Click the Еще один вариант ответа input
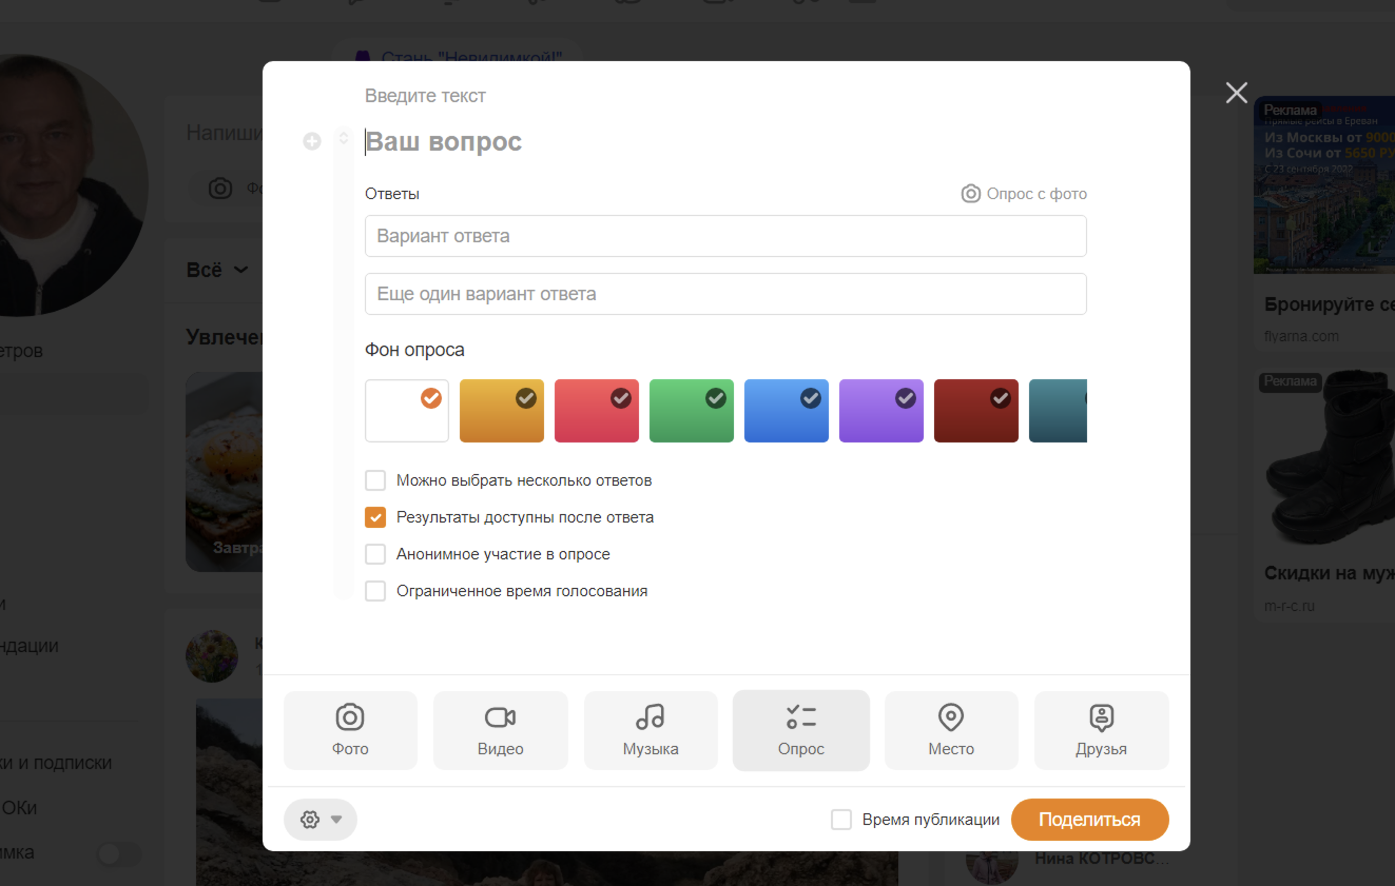 (x=725, y=293)
